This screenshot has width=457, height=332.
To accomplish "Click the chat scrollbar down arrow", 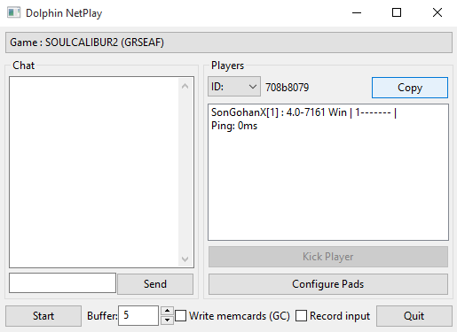I will point(185,259).
